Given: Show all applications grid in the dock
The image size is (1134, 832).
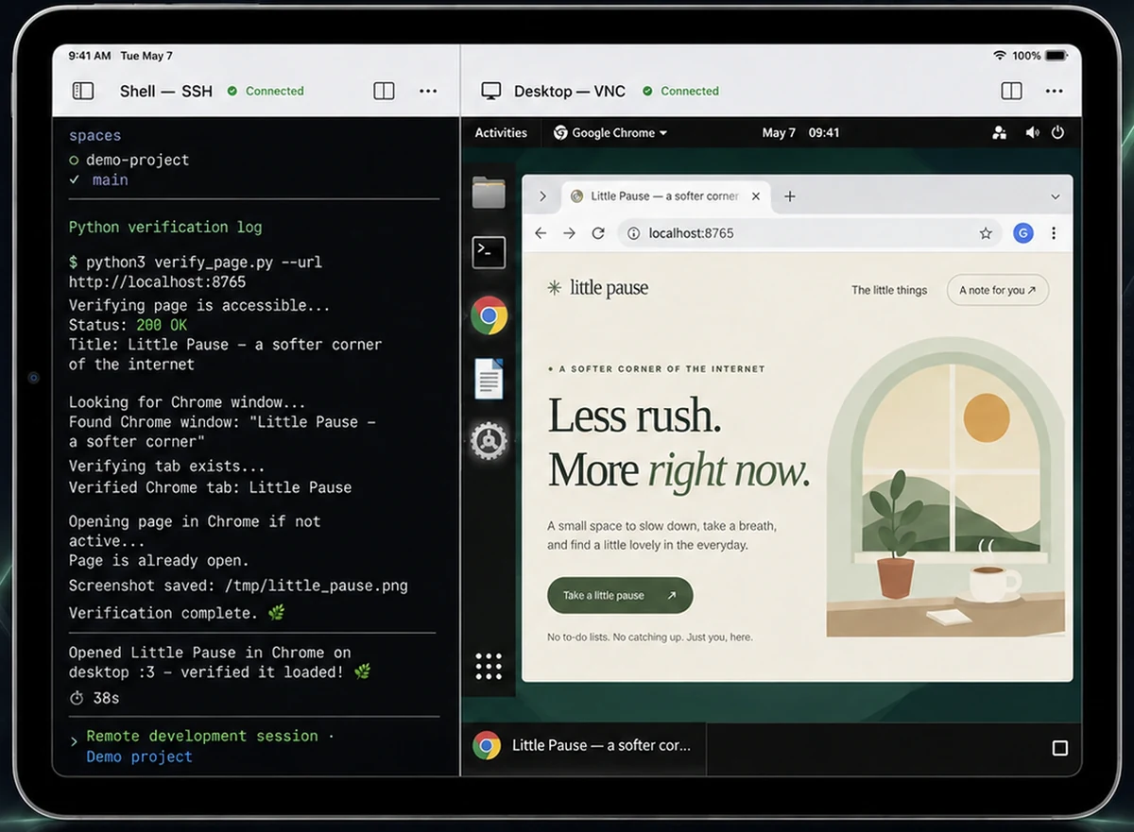Looking at the screenshot, I should [x=489, y=666].
